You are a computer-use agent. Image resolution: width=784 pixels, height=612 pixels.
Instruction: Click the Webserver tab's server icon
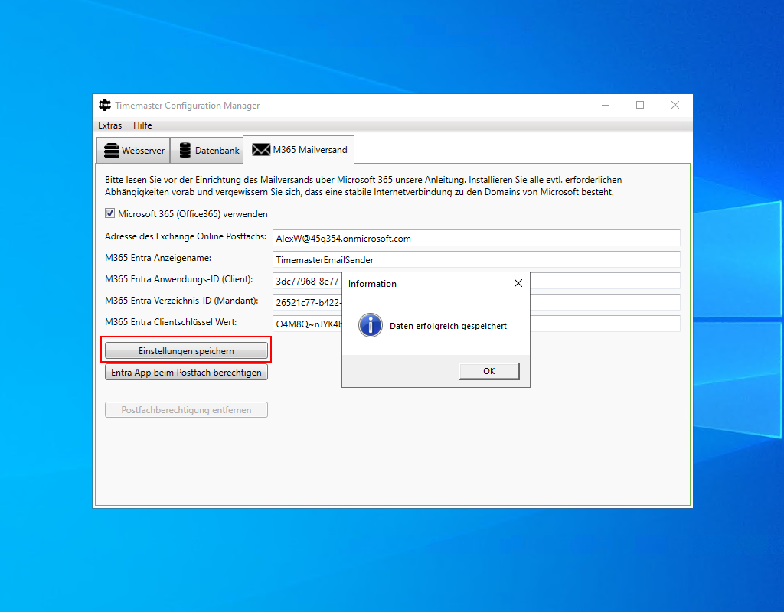click(112, 151)
